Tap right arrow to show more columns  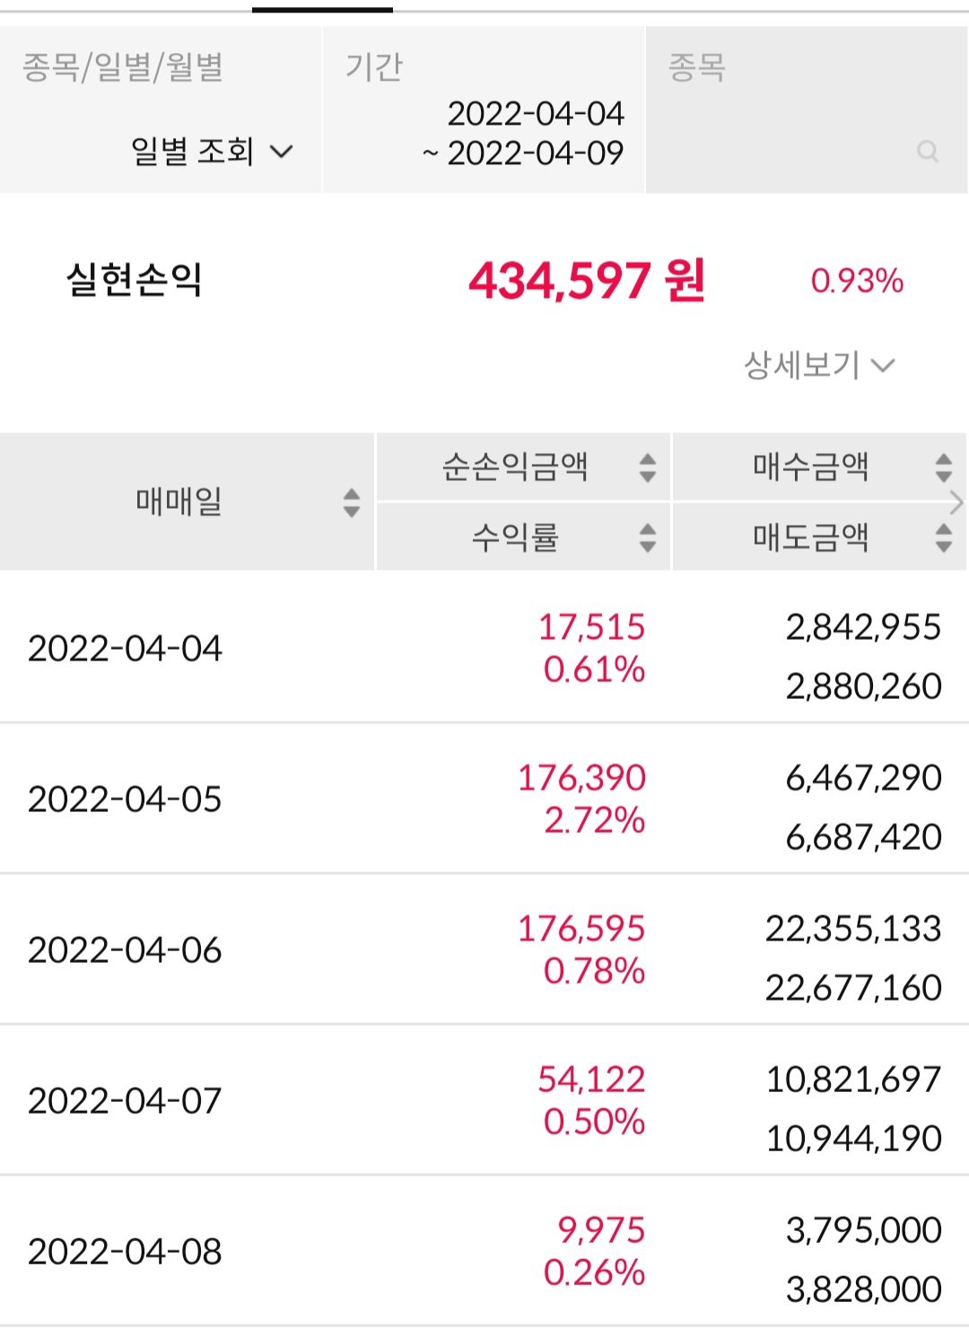click(956, 502)
